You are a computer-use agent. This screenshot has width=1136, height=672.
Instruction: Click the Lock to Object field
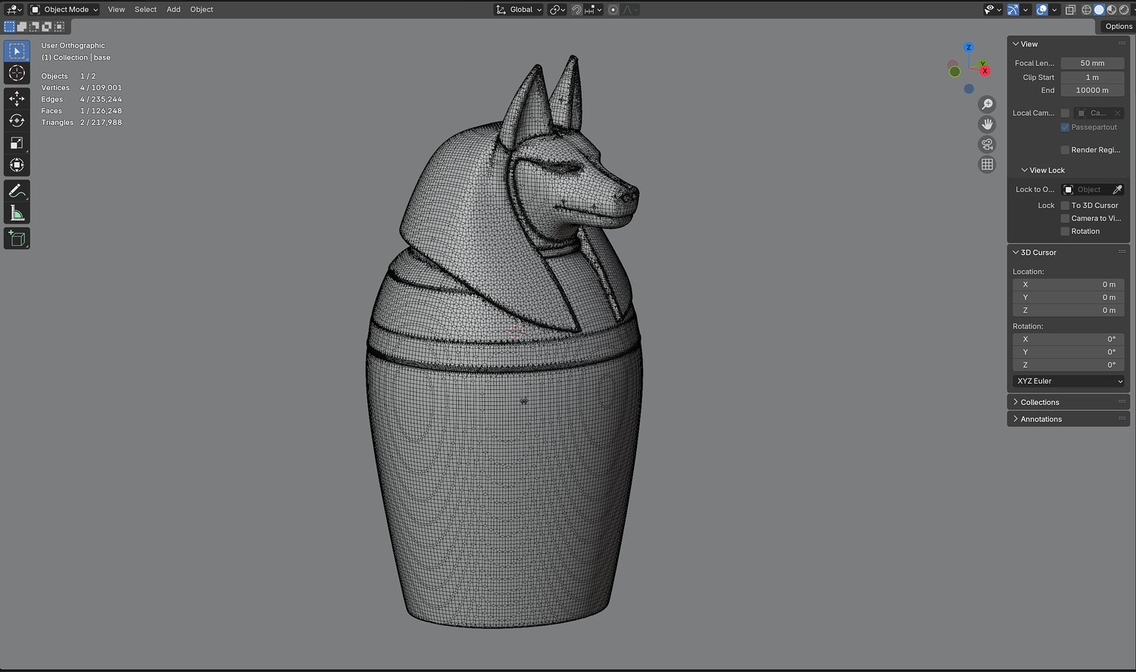point(1093,190)
